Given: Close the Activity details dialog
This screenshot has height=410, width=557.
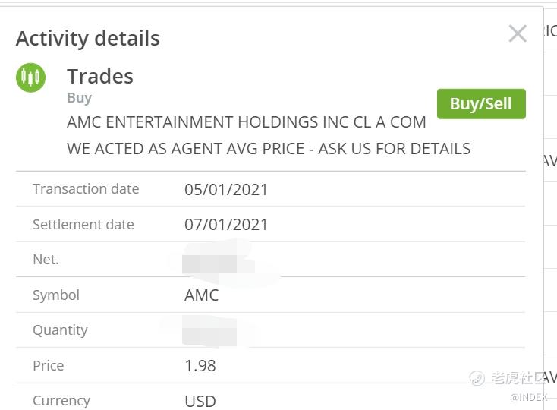Looking at the screenshot, I should coord(518,33).
